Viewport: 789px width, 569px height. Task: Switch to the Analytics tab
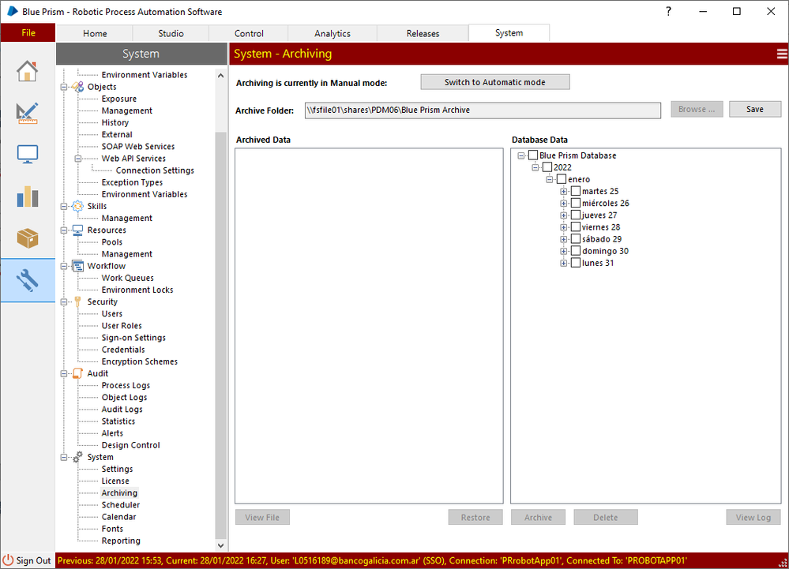pos(332,33)
